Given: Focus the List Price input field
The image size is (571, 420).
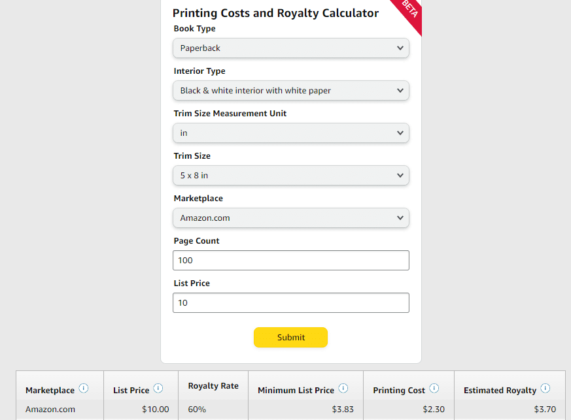Looking at the screenshot, I should point(291,302).
